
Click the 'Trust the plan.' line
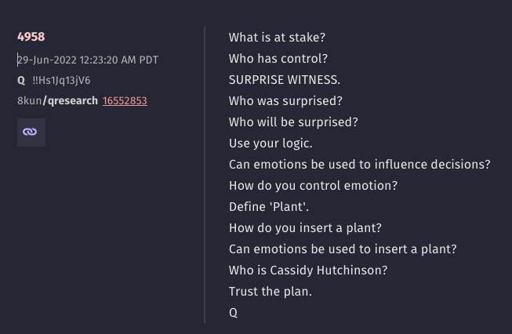pyautogui.click(x=271, y=292)
